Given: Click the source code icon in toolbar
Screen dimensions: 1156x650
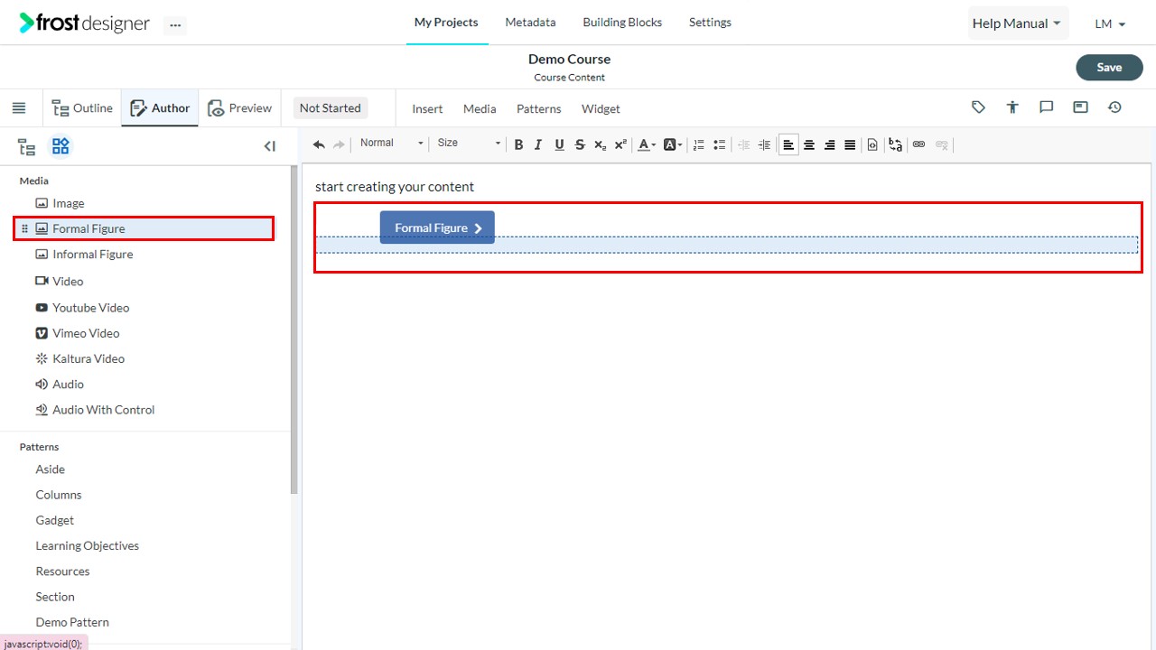Looking at the screenshot, I should [x=872, y=144].
